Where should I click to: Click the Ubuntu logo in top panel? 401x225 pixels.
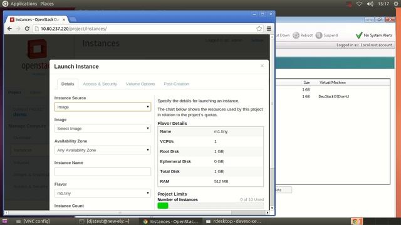coord(5,4)
